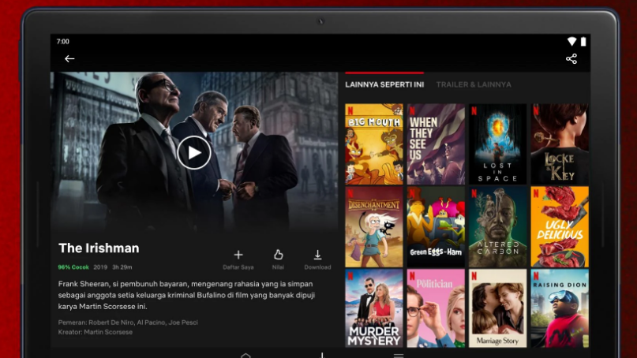Open the Big Mouth poster
The image size is (637, 358).
click(x=374, y=144)
